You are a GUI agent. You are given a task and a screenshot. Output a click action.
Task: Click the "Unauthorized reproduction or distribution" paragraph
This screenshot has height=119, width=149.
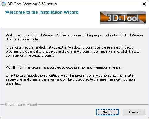point(70,79)
